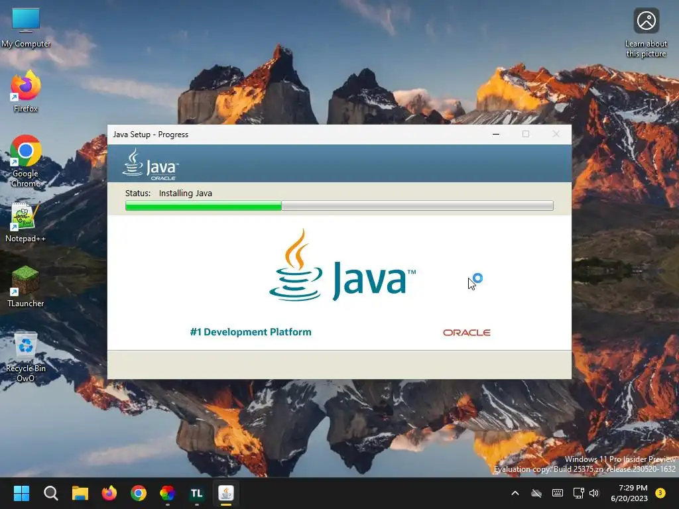Screen dimensions: 679x509
Task: Open notification badge showing 3
Action: click(x=660, y=493)
